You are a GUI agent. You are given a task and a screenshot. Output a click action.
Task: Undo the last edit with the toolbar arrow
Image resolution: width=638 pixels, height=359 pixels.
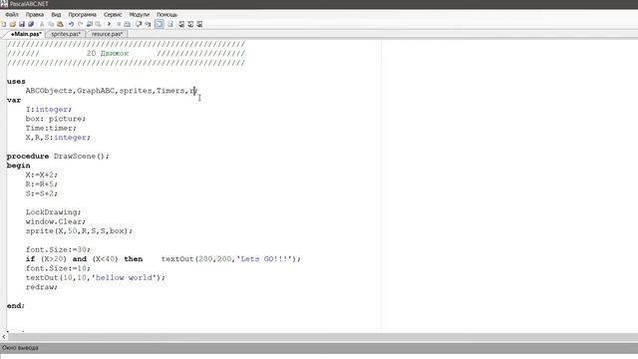[x=71, y=24]
